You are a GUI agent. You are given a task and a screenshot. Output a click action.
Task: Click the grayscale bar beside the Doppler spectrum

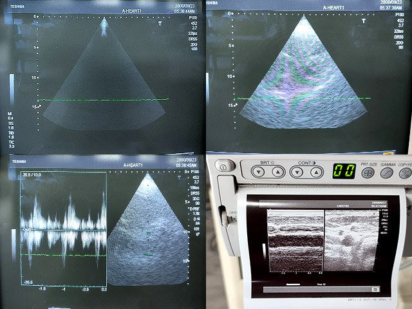(x=14, y=245)
